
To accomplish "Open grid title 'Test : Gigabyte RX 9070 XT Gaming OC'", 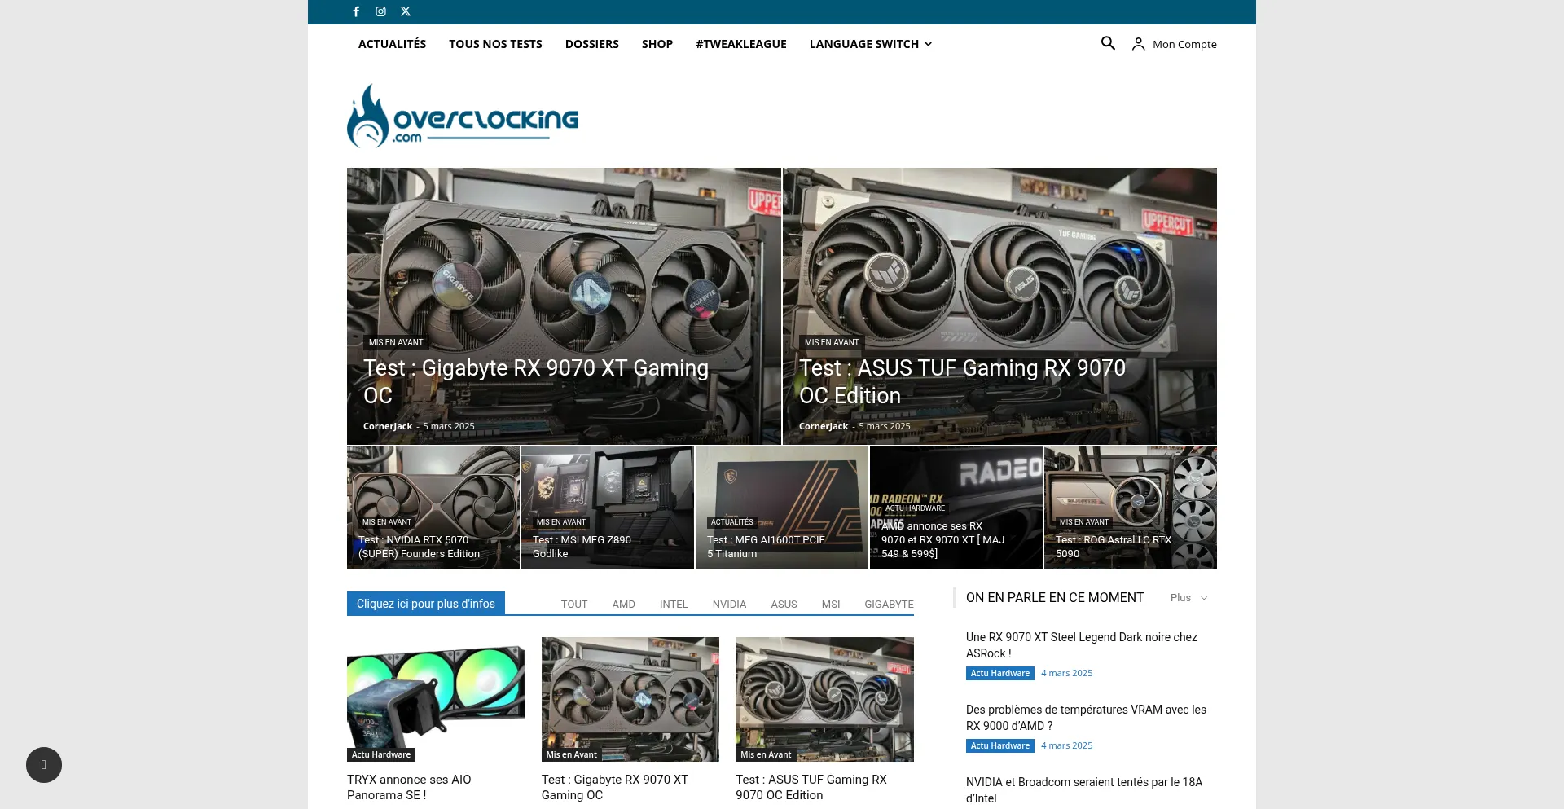I will click(615, 787).
